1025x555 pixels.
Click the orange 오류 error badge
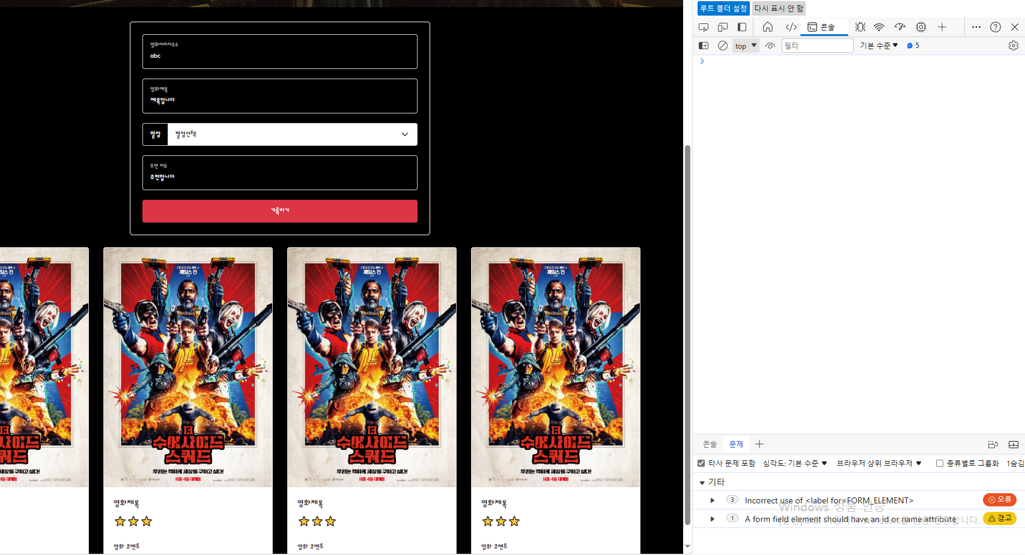click(1000, 500)
